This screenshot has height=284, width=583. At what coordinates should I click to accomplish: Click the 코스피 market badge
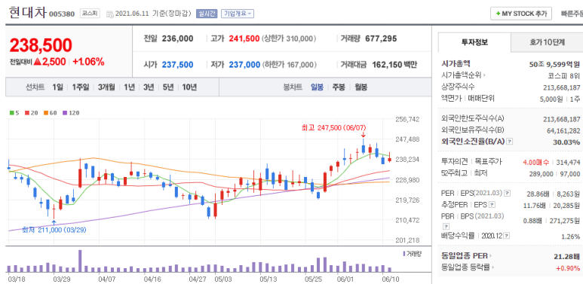pyautogui.click(x=90, y=14)
